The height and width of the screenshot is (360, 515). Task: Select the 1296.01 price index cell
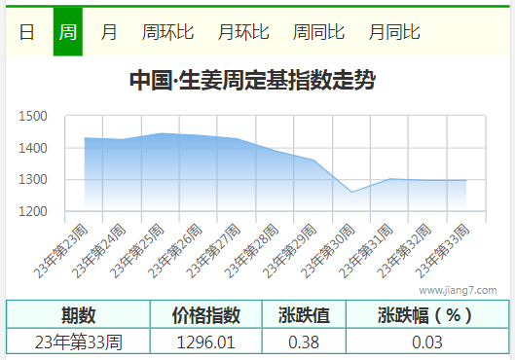(x=206, y=342)
